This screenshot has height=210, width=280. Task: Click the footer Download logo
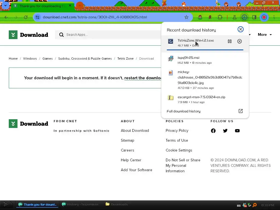click(28, 124)
